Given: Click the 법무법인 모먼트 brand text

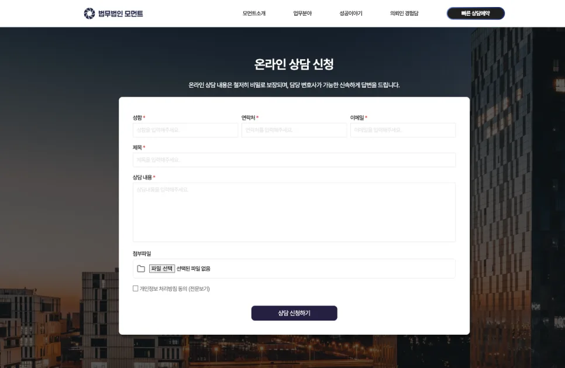Looking at the screenshot, I should 120,13.
